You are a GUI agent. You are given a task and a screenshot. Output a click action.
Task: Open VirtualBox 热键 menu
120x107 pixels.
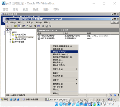point(36,9)
